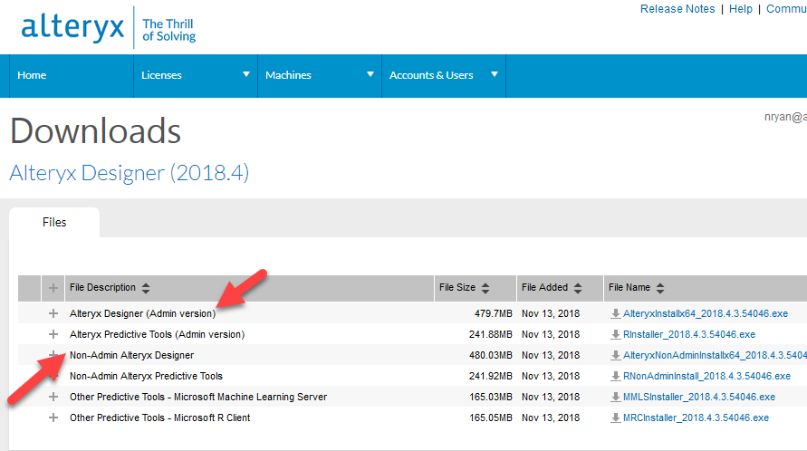Viewport: 807px width, 451px height.
Task: Download icon beside RInstaller file
Action: [616, 335]
